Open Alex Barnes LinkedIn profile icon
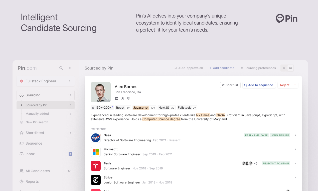Image resolution: width=318 pixels, height=191 pixels. pyautogui.click(x=117, y=98)
